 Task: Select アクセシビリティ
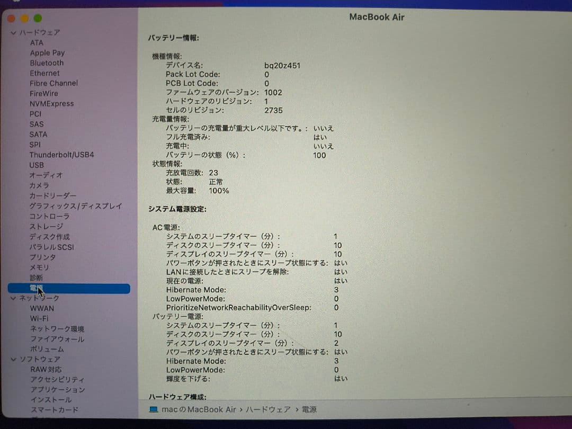pos(57,380)
